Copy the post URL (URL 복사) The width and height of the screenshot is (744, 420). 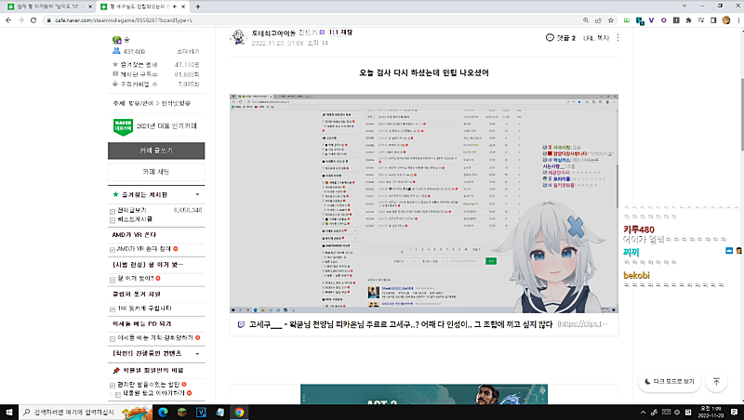(x=596, y=38)
